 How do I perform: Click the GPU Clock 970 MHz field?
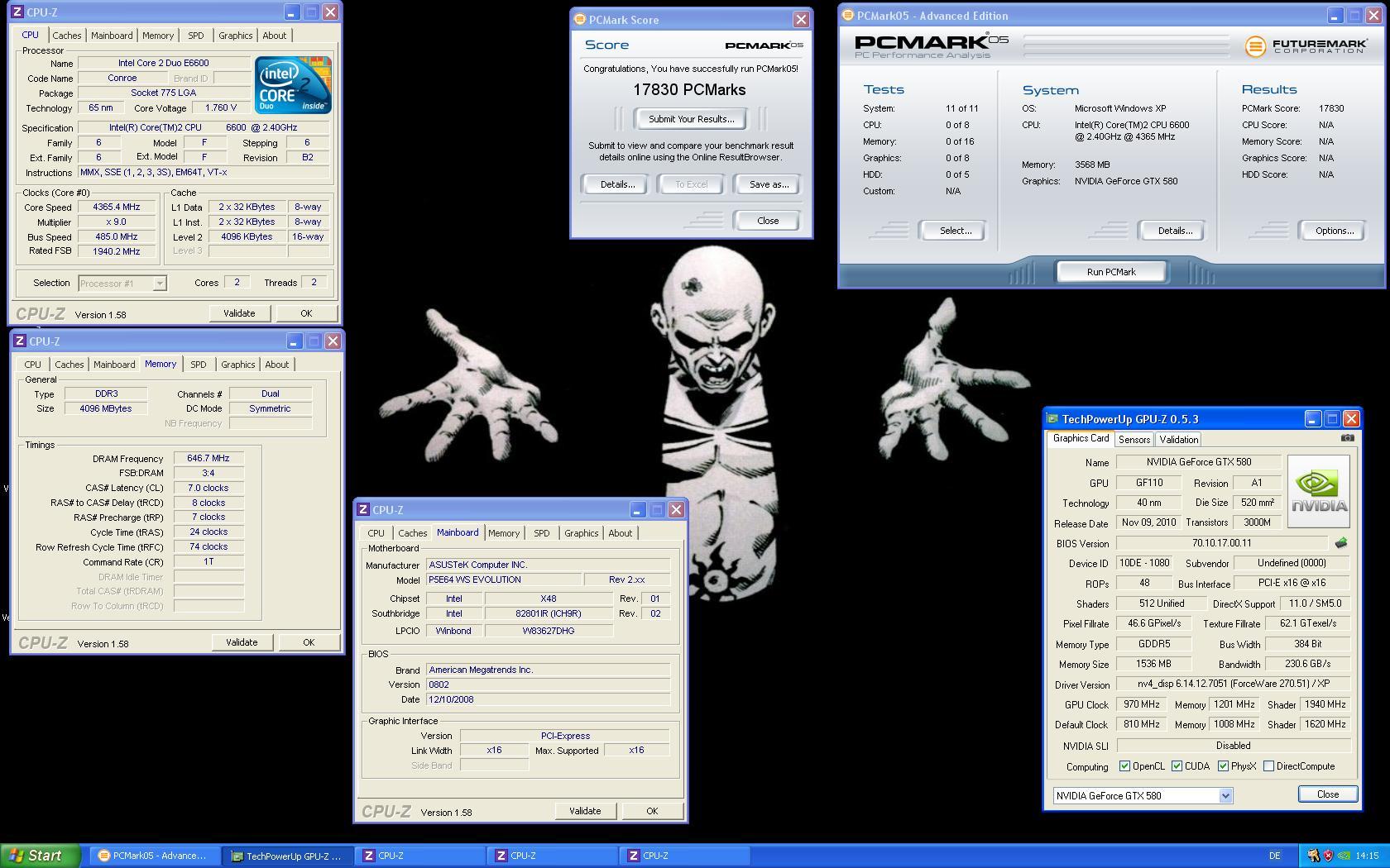1142,704
